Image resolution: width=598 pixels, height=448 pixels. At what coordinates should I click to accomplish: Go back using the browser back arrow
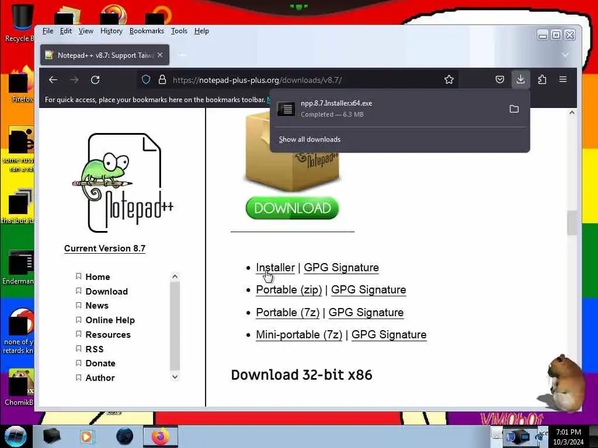pyautogui.click(x=53, y=79)
